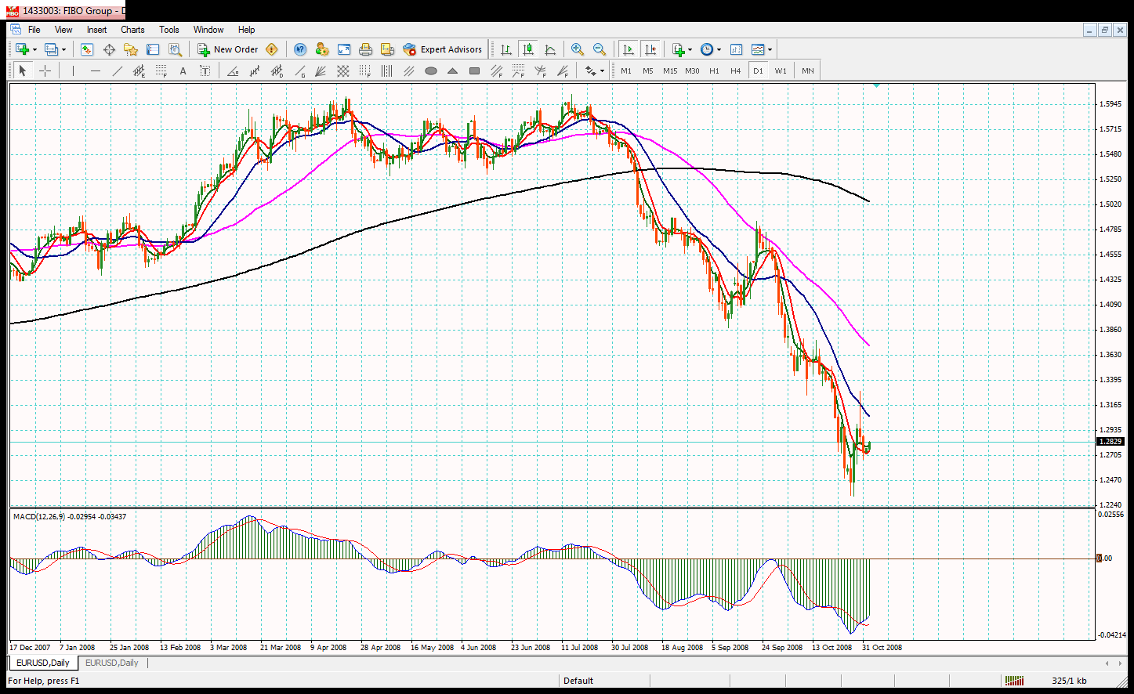Image resolution: width=1134 pixels, height=694 pixels.
Task: Select the Trendline drawing tool
Action: coord(118,70)
